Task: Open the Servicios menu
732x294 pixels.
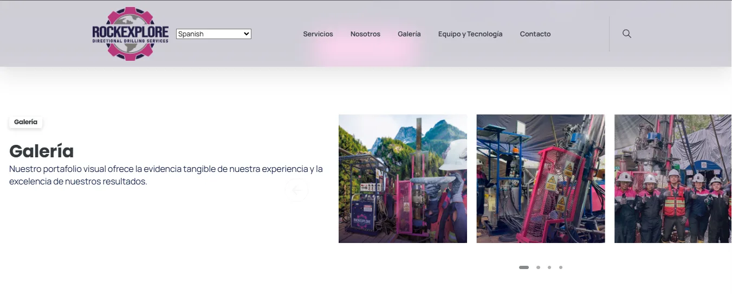Action: coord(318,34)
